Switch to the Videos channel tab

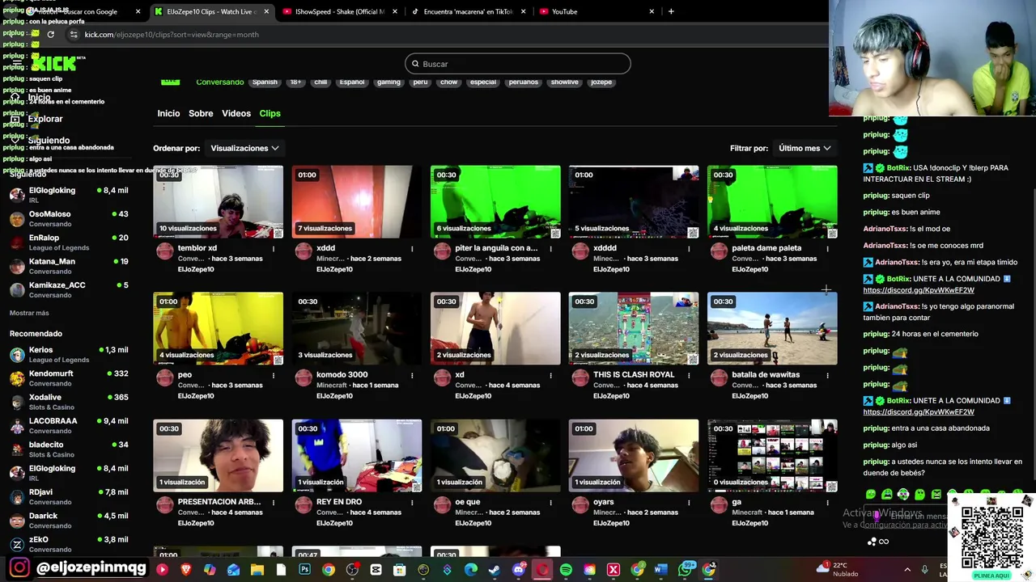[236, 113]
